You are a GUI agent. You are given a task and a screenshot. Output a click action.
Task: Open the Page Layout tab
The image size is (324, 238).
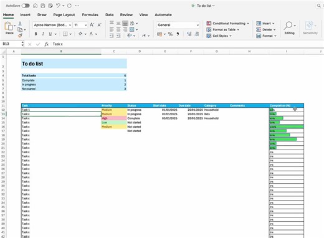(64, 15)
